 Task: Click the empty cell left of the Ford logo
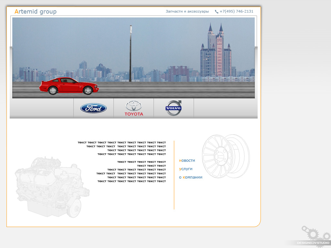pos(42,108)
